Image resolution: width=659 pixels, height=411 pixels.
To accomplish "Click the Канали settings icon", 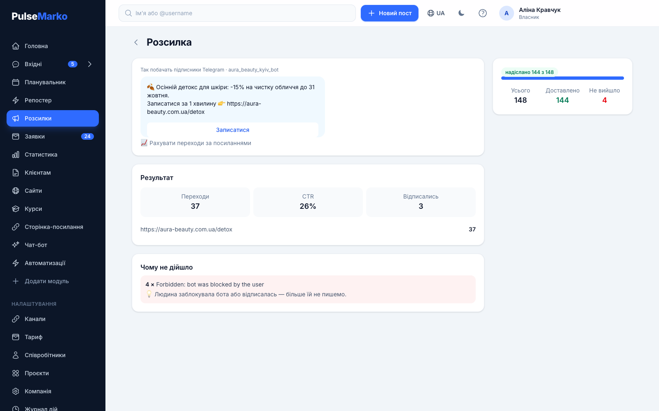I will coord(16,319).
